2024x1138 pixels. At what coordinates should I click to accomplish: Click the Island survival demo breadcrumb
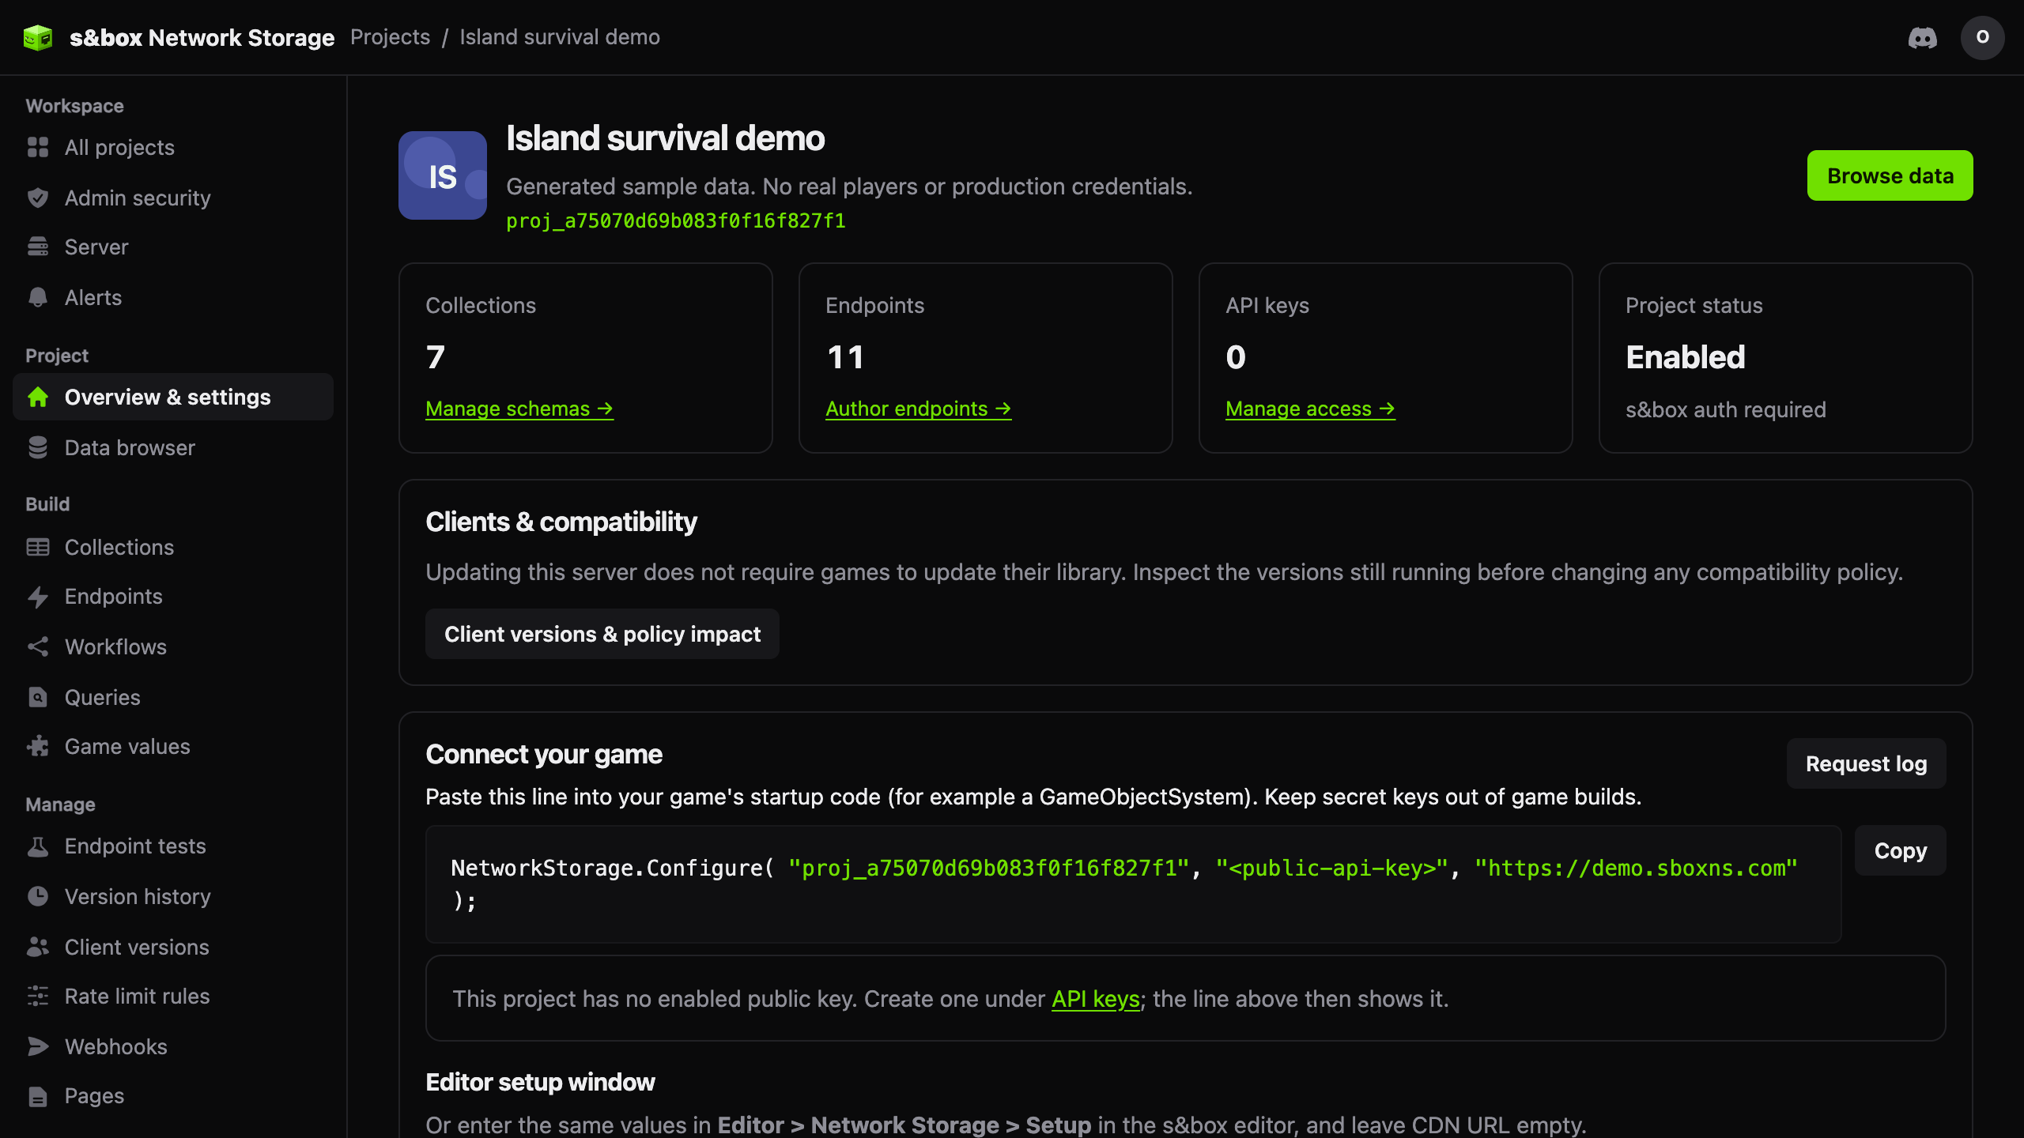coord(560,37)
